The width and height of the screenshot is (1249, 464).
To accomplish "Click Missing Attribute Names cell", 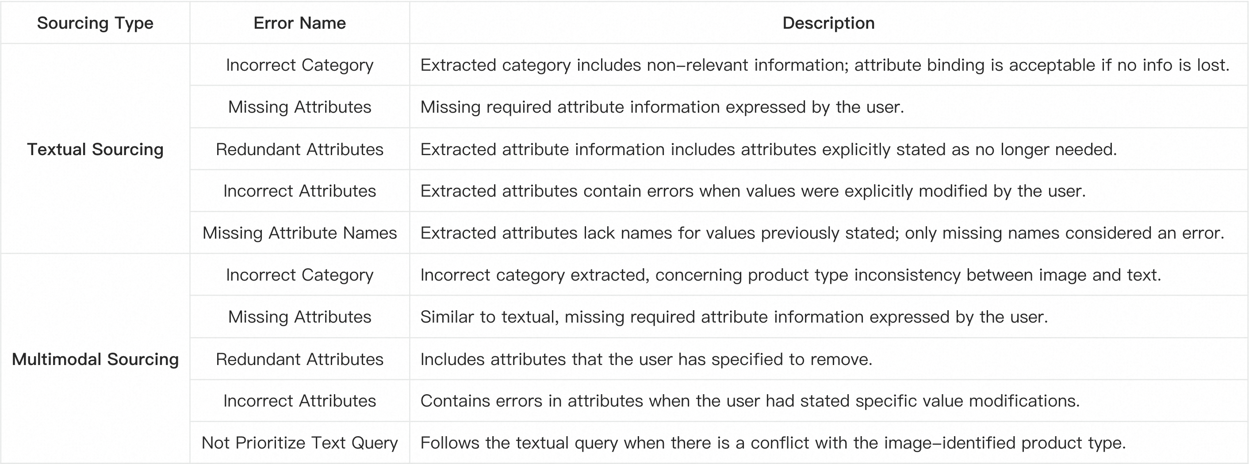I will click(299, 233).
